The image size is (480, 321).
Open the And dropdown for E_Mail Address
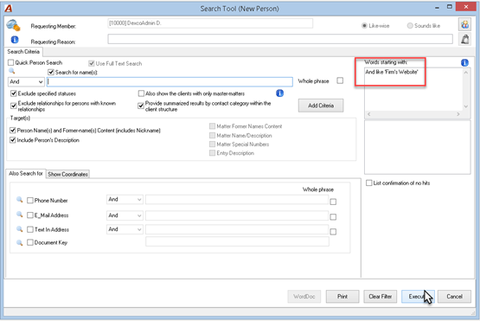click(125, 215)
